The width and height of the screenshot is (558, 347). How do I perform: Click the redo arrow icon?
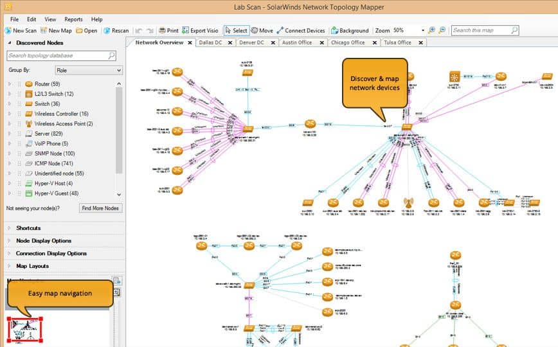pyautogui.click(x=150, y=31)
